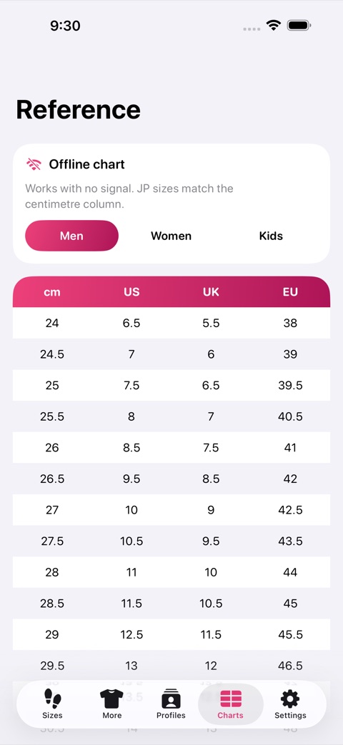Open the Profiles icon tab
This screenshot has width=343, height=745.
click(x=171, y=699)
